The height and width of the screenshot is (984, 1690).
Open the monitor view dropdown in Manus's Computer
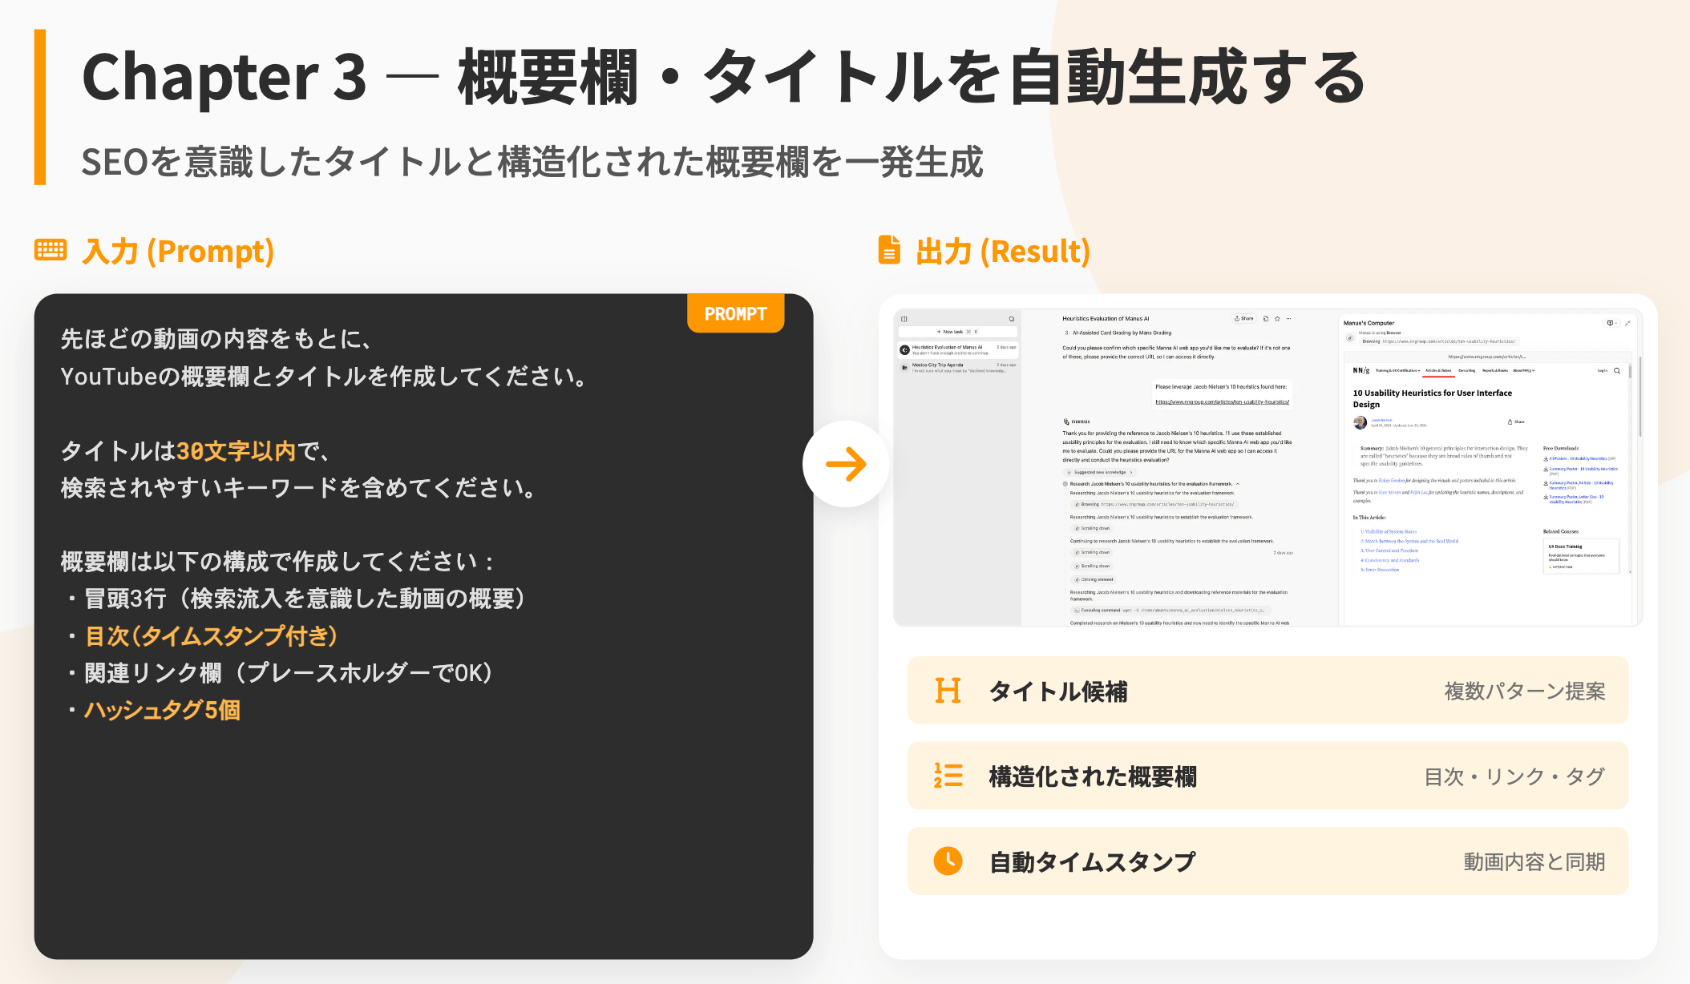[1611, 323]
